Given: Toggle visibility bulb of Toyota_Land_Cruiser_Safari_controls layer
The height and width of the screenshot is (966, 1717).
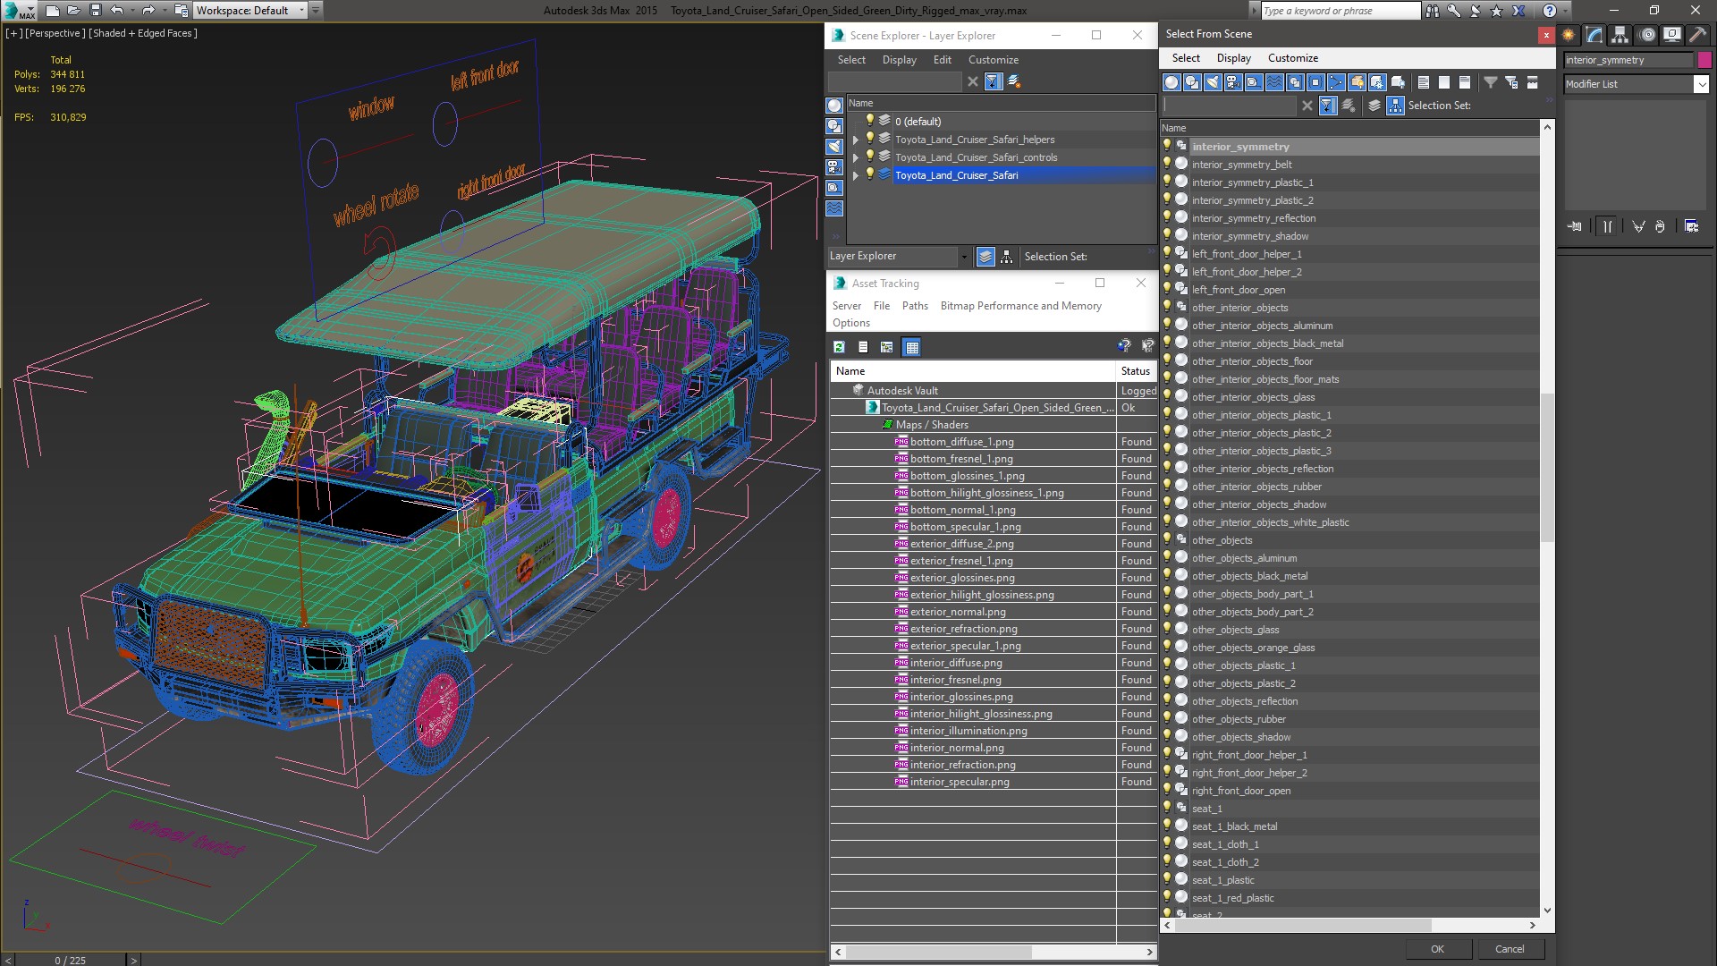Looking at the screenshot, I should coord(868,157).
